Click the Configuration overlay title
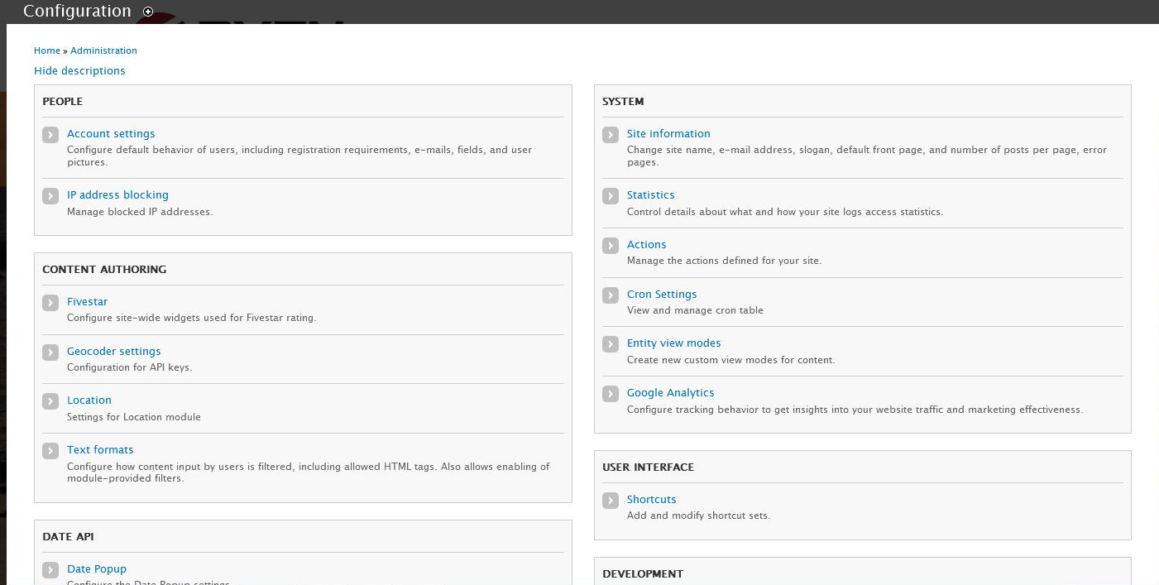The height and width of the screenshot is (585, 1159). pos(77,12)
